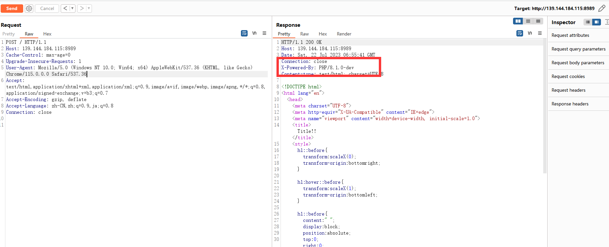Go forward to the next request in history

click(82, 8)
